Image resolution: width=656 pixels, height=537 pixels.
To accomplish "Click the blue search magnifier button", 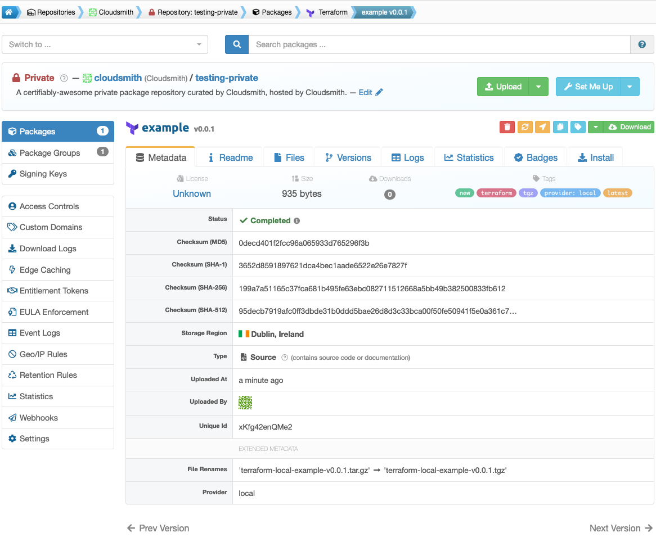I will (237, 44).
